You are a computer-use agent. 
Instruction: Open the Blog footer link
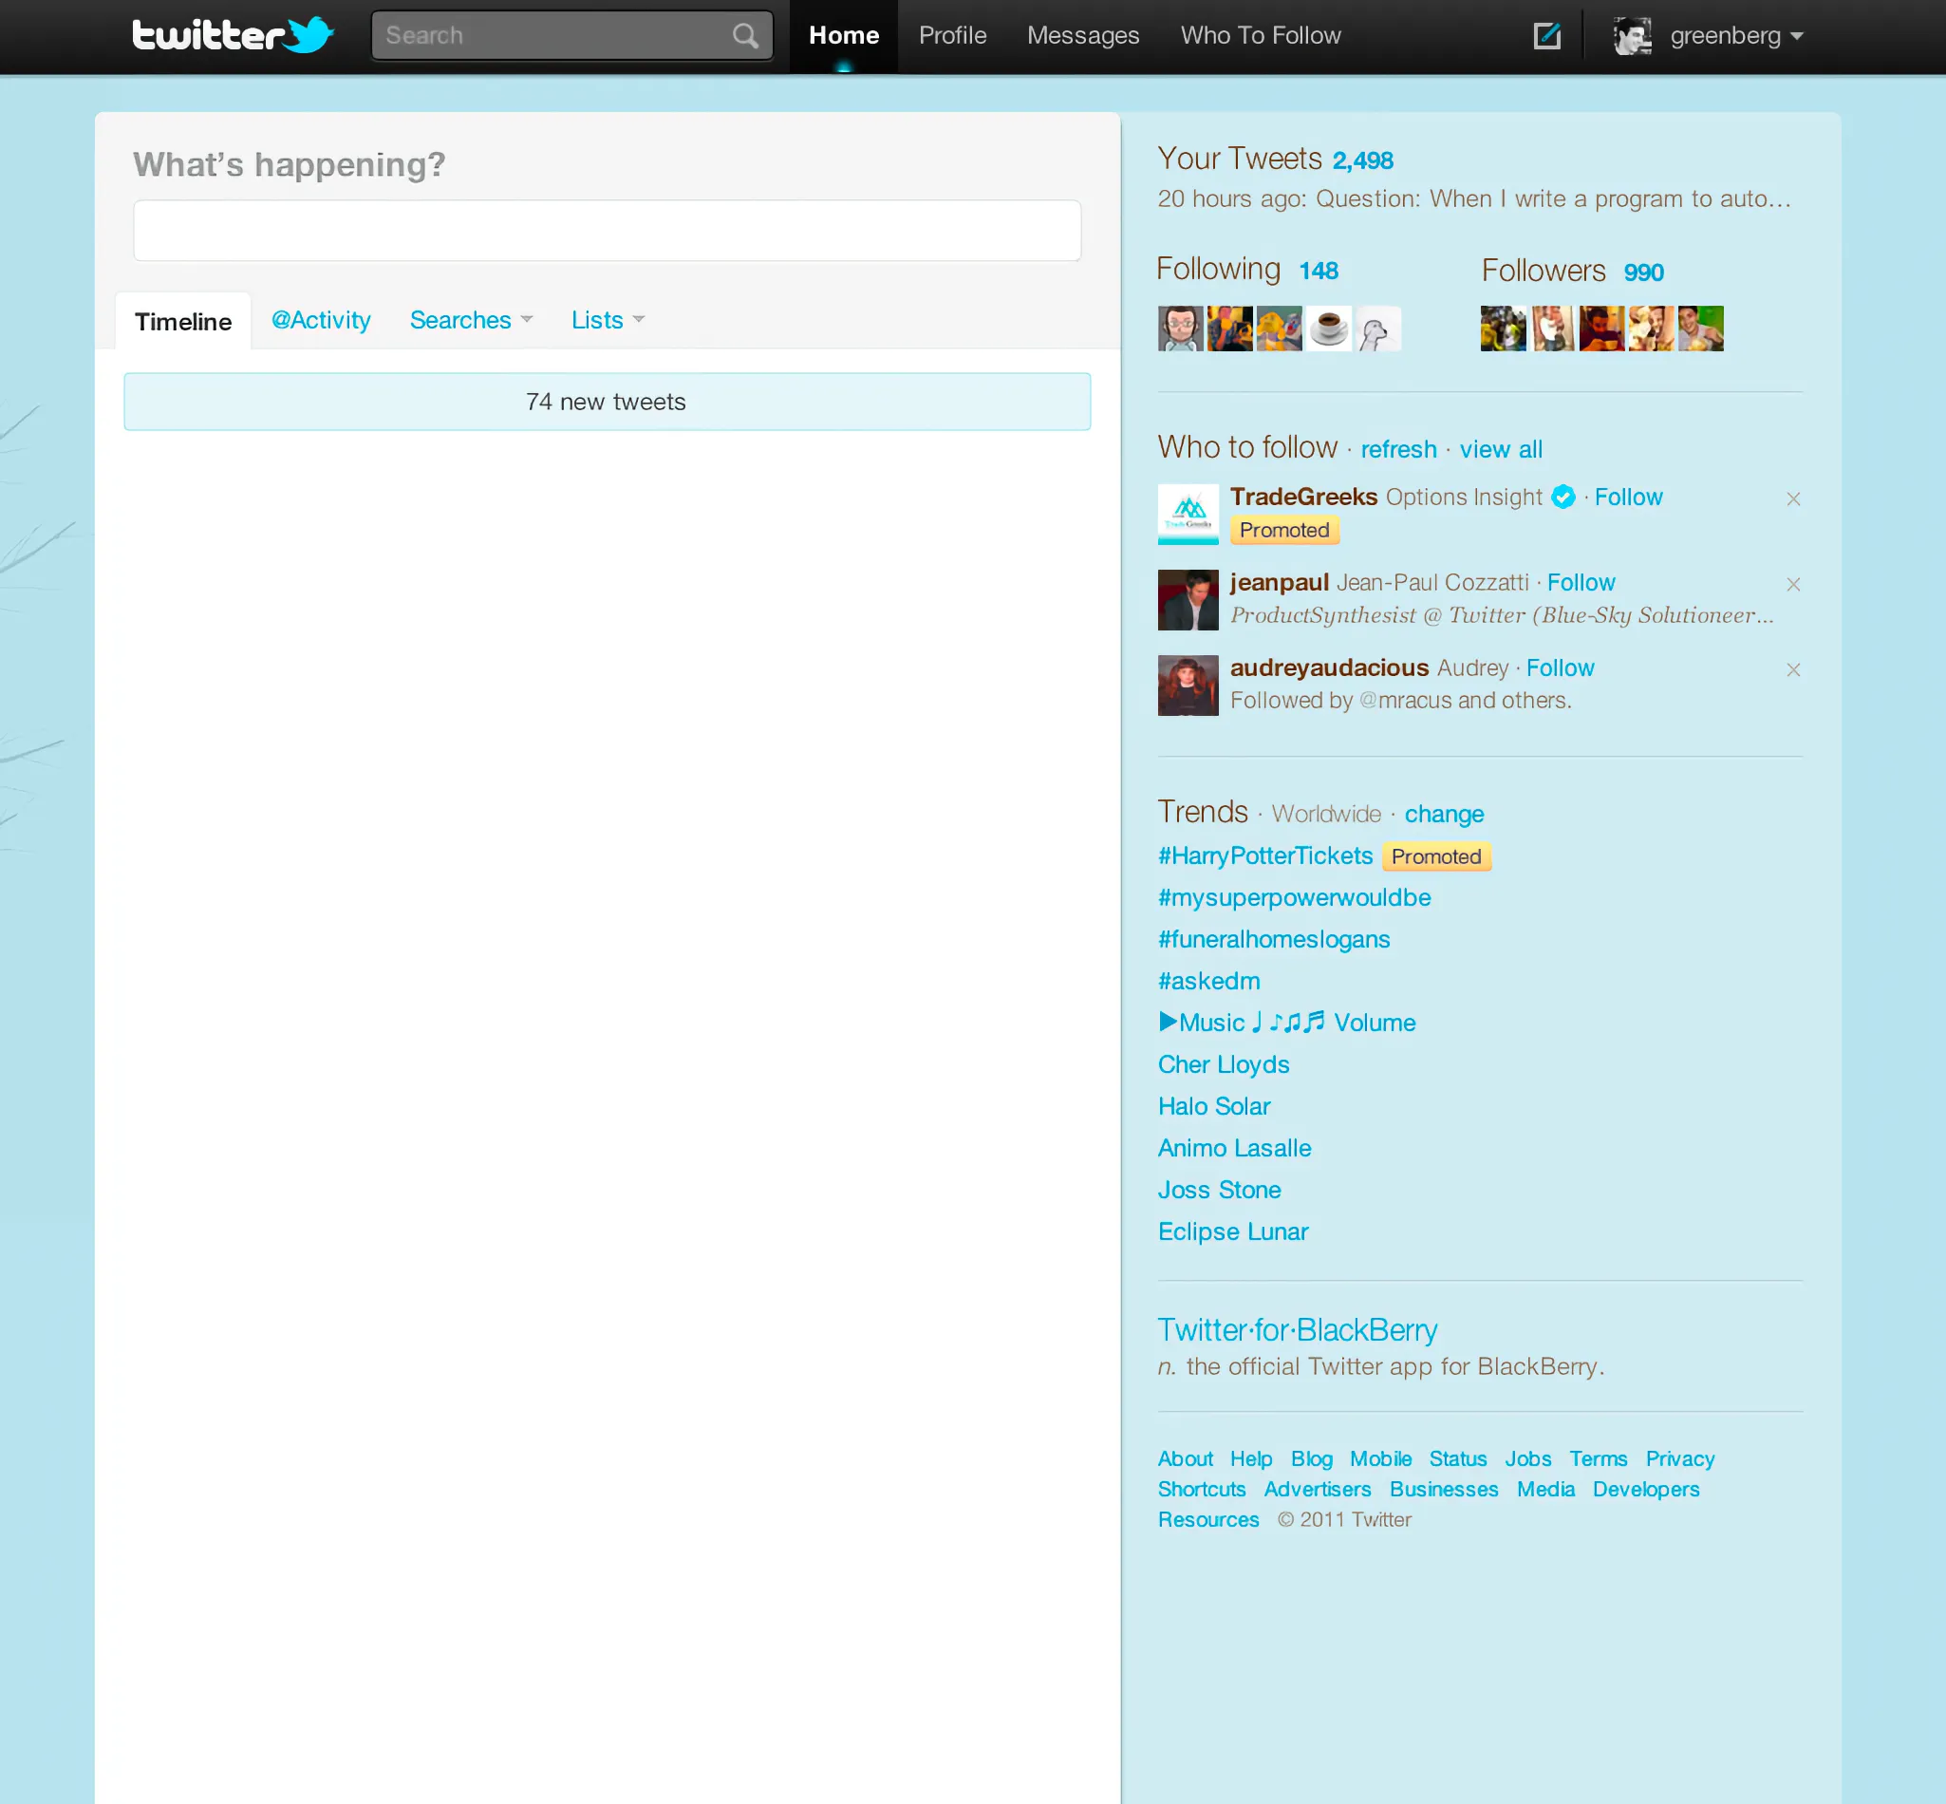(1311, 1458)
